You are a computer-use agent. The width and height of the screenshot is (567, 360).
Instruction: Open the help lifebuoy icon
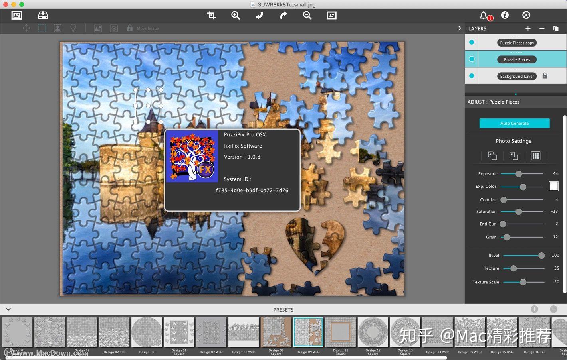click(x=526, y=15)
